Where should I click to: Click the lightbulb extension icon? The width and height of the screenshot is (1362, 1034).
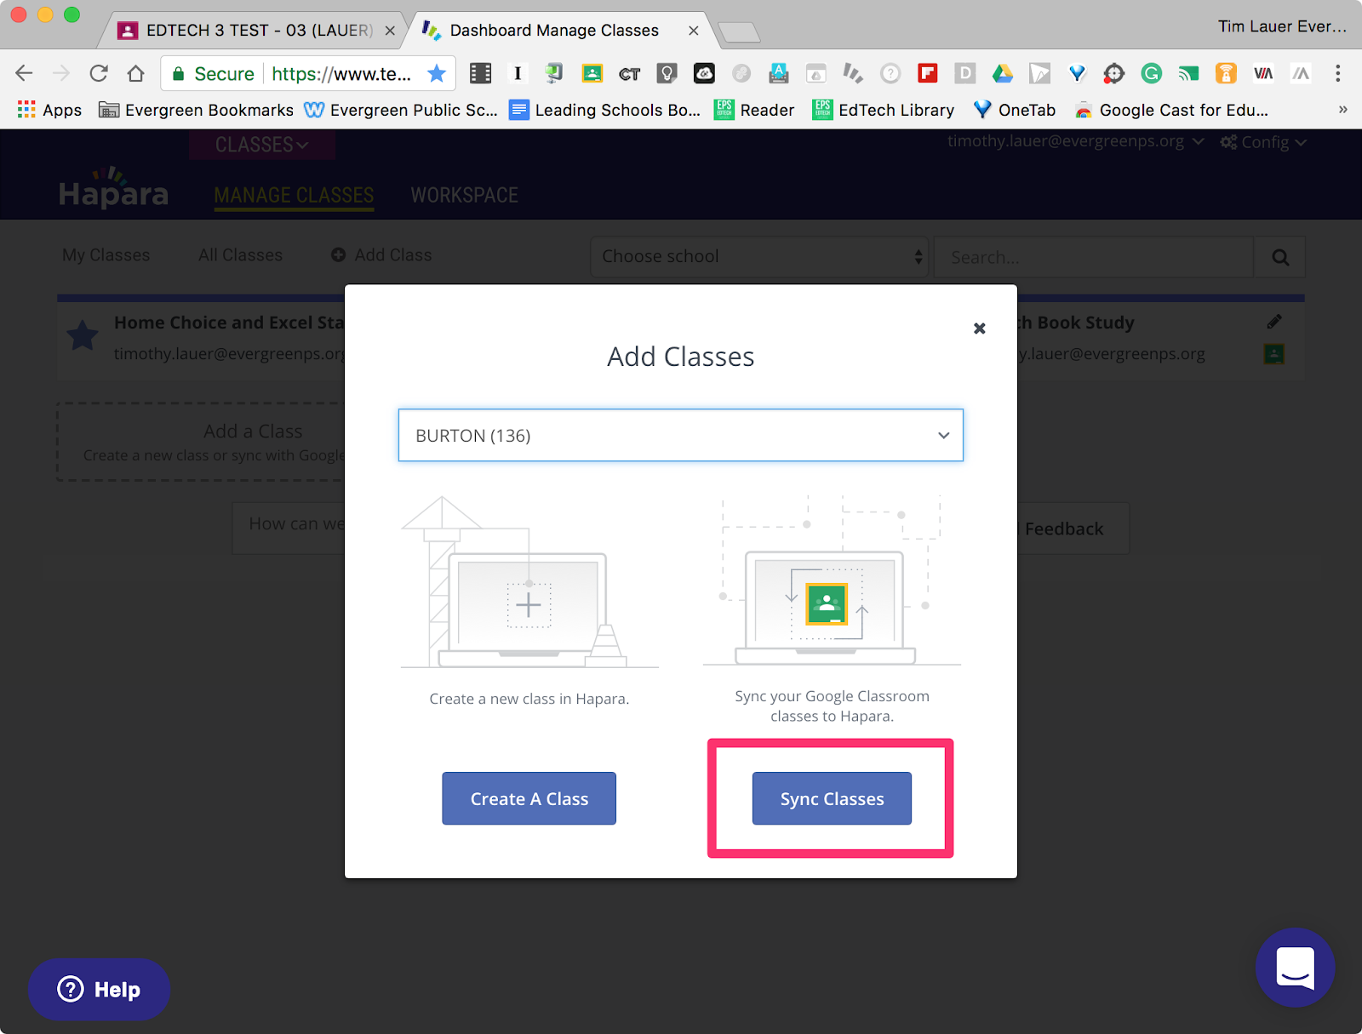point(667,73)
